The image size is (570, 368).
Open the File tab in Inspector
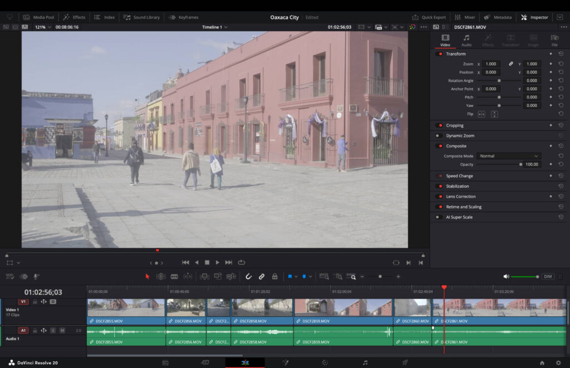coord(554,41)
